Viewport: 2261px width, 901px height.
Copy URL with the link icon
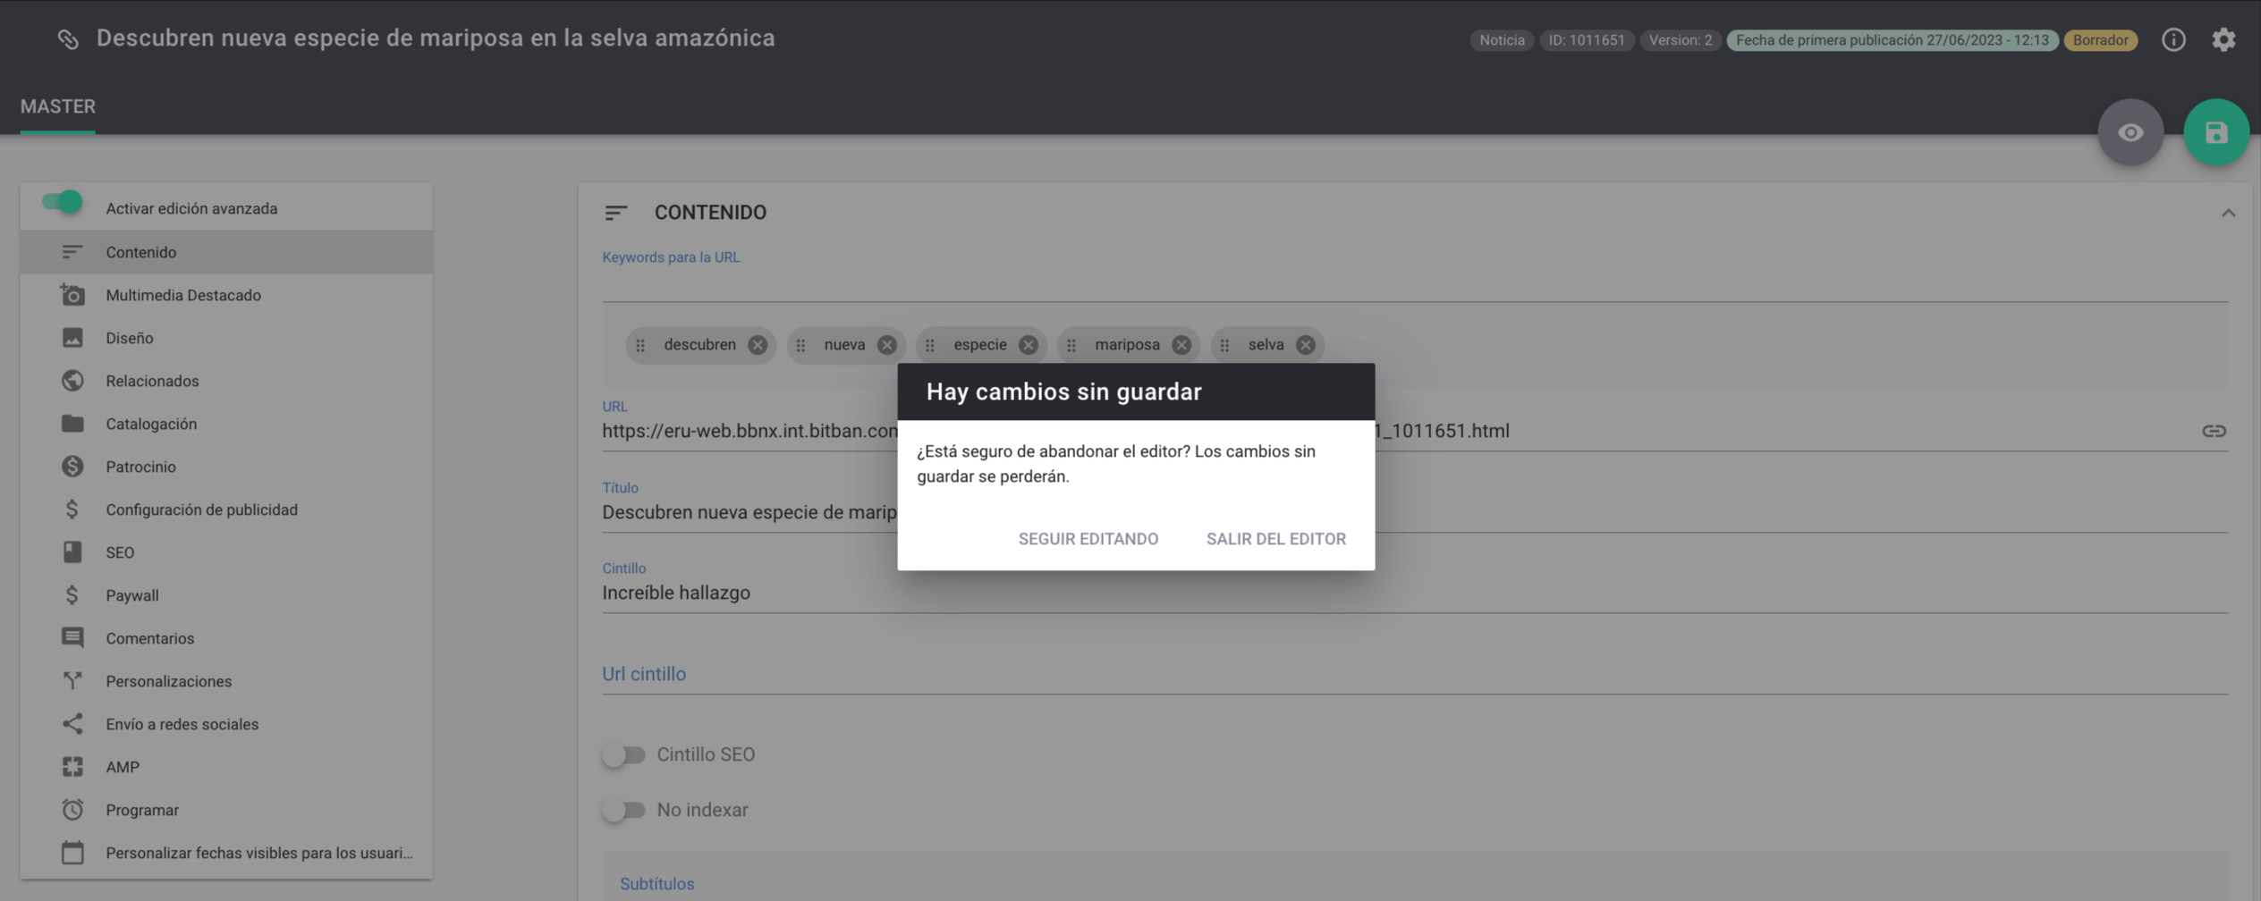click(2214, 431)
